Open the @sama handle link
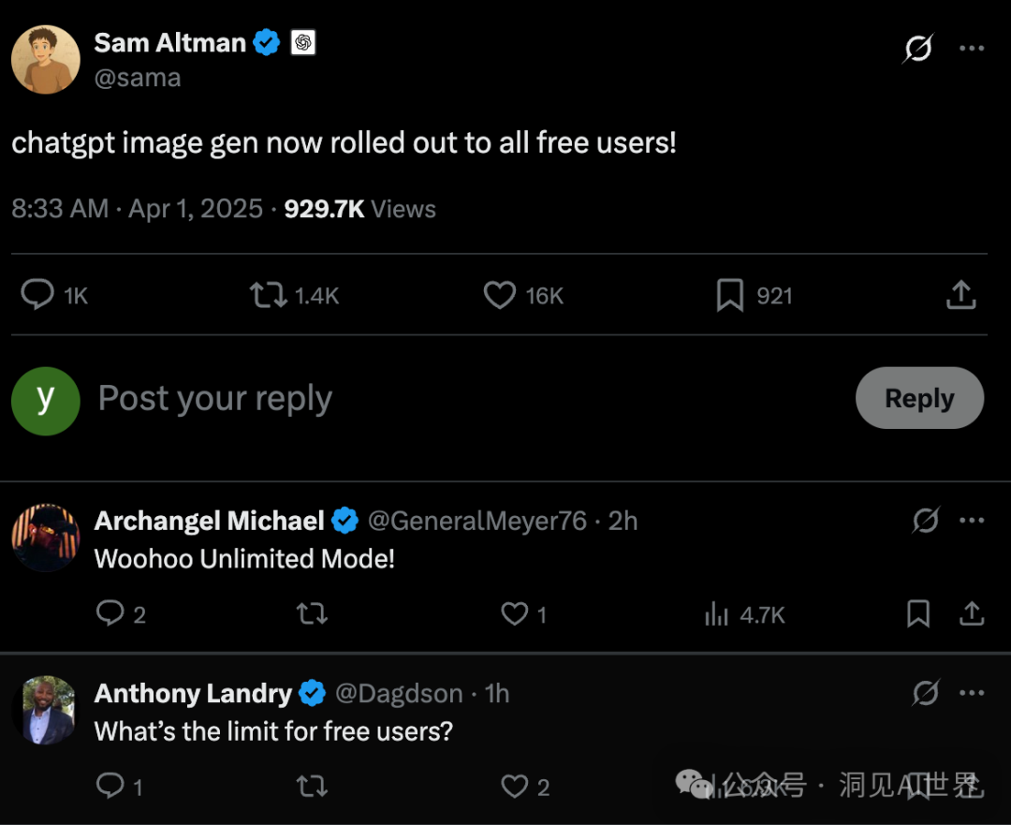1011x825 pixels. click(x=138, y=78)
